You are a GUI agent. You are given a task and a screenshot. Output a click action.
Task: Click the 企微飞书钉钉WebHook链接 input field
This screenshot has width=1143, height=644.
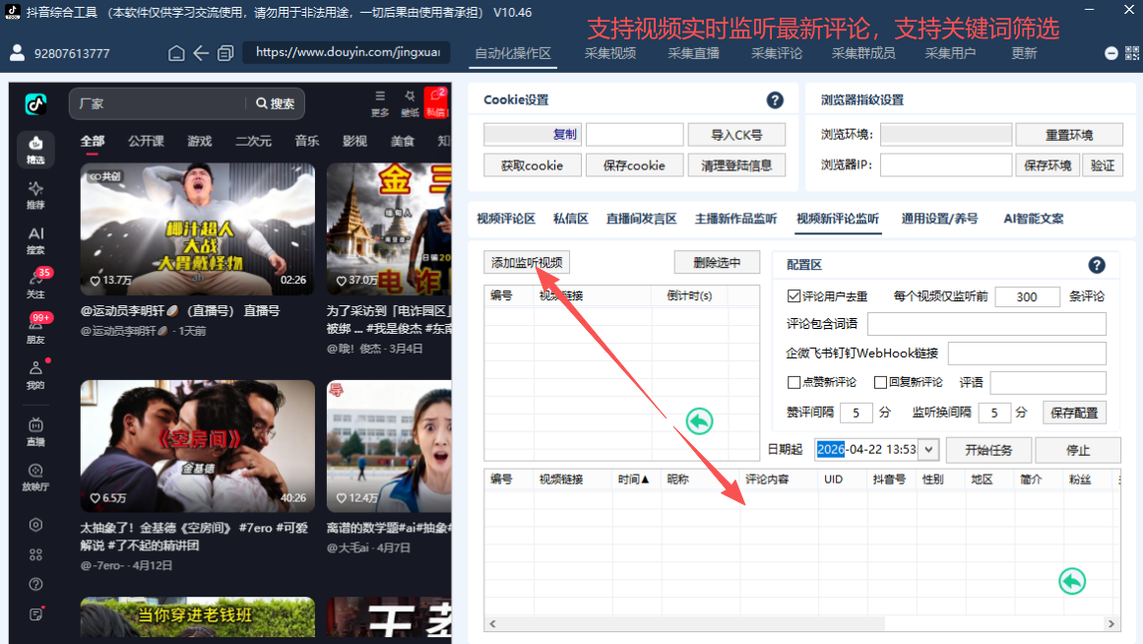coord(1027,354)
